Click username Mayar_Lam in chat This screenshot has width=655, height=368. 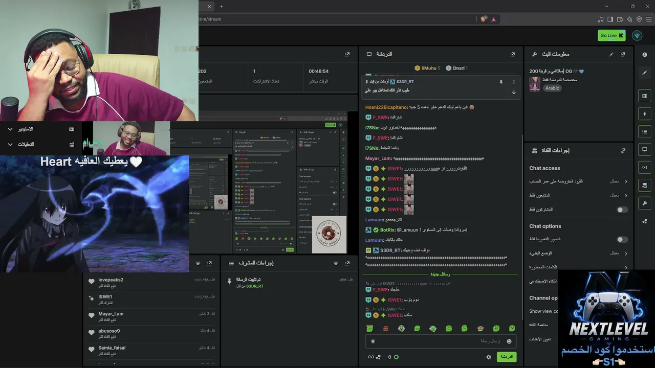378,158
